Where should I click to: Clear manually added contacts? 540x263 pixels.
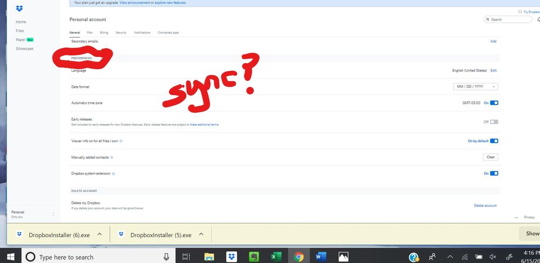[490, 157]
